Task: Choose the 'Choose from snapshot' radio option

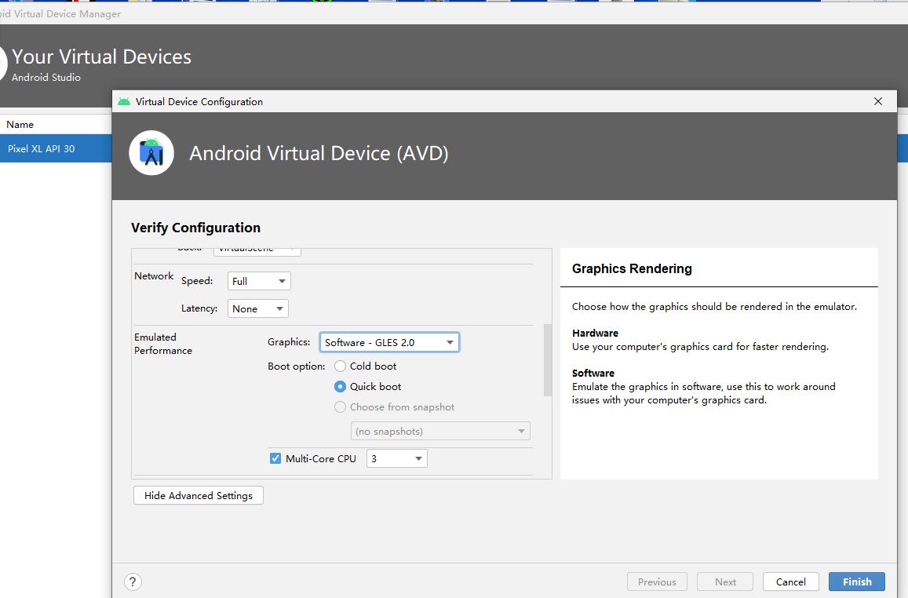Action: click(x=341, y=407)
